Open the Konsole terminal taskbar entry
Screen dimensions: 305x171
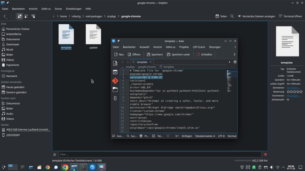click(83, 167)
